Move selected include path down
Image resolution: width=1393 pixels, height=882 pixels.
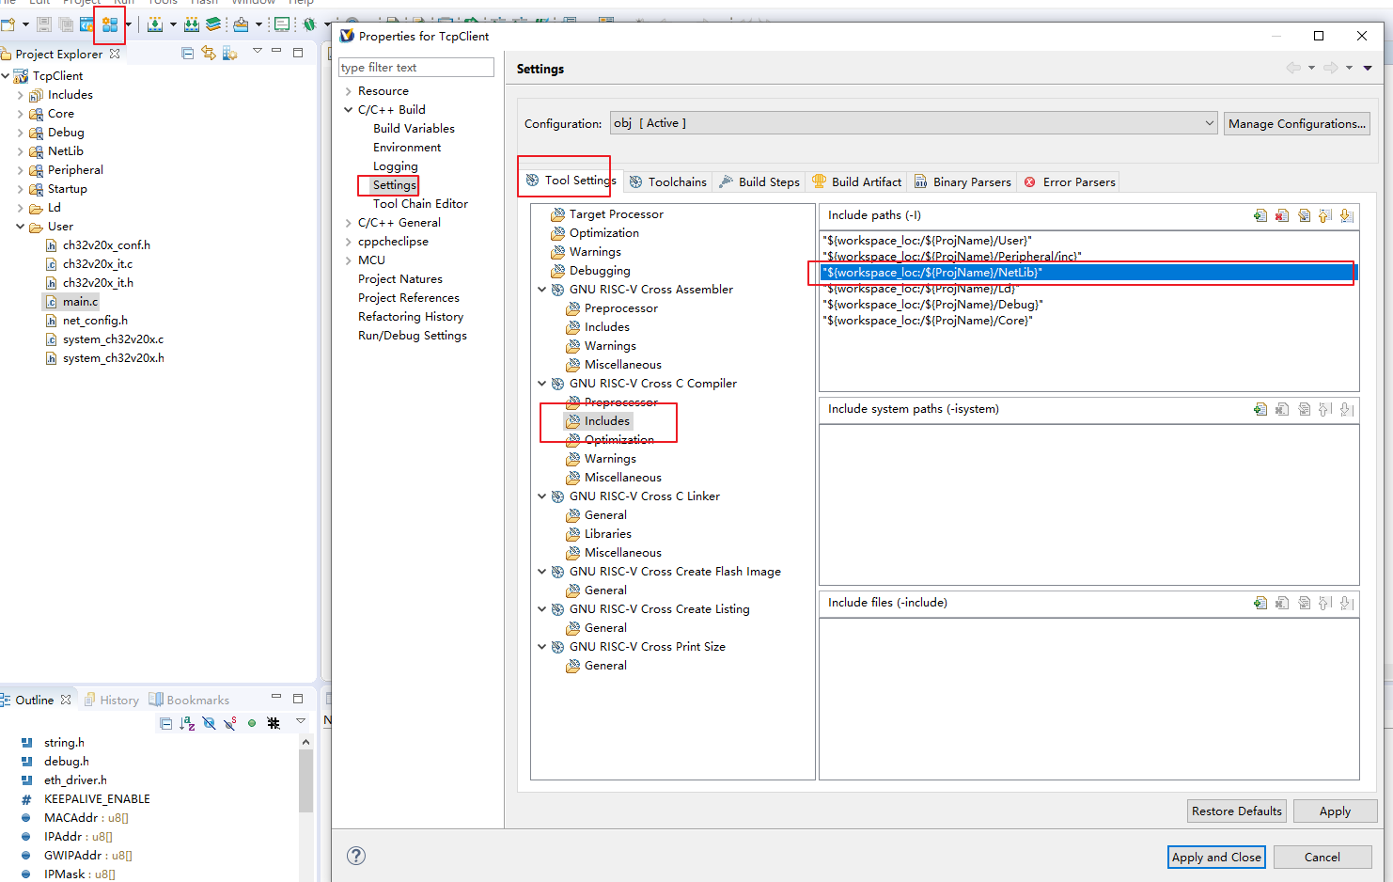tap(1347, 215)
